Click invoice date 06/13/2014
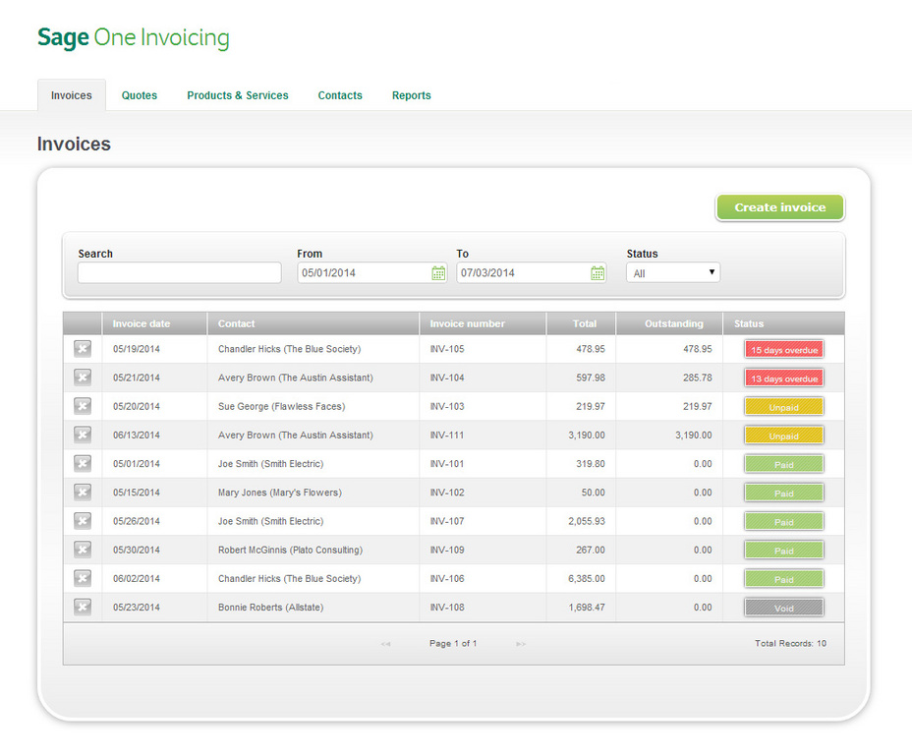 click(136, 436)
